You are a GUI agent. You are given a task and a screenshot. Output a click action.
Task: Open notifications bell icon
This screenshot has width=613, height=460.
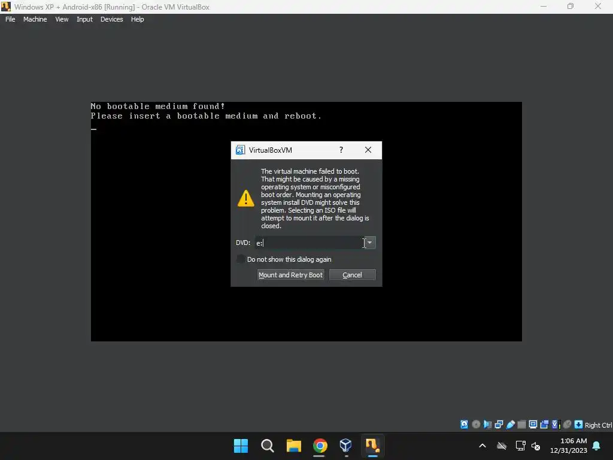597,446
